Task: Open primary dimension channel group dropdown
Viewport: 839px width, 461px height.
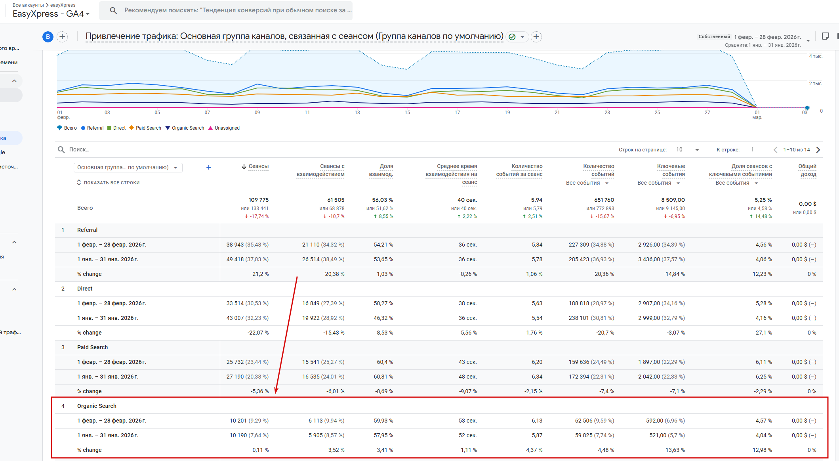Action: 128,167
